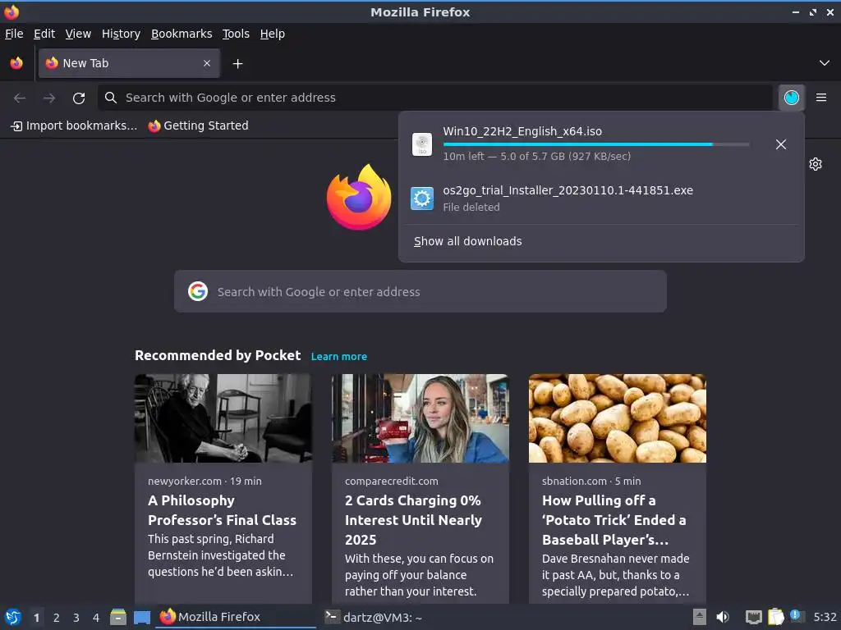Screen dimensions: 841x630
Task: Switch to workspace 1 in taskbar
Action: click(36, 618)
